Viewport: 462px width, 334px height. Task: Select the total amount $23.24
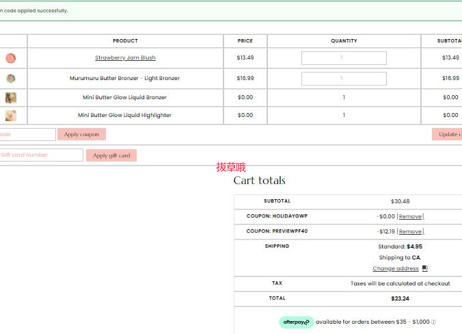pos(400,298)
